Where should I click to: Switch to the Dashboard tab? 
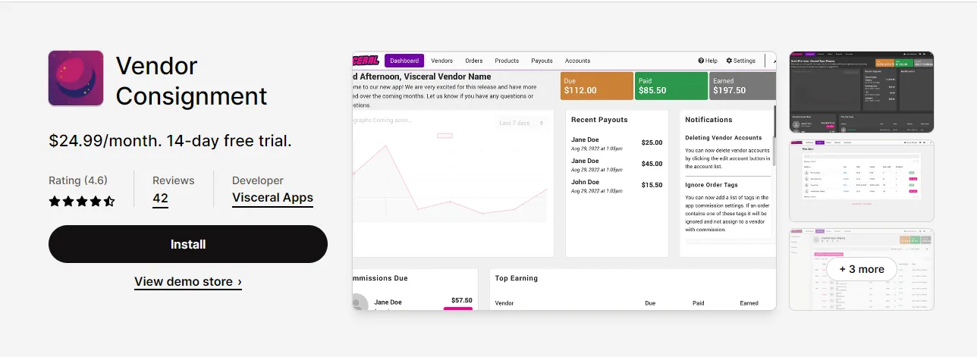(x=404, y=61)
